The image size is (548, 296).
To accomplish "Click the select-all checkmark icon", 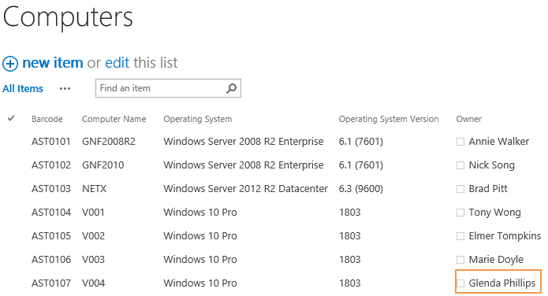I will point(11,118).
